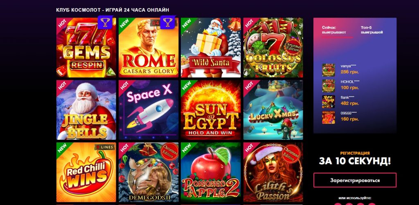This screenshot has height=205, width=419.
Task: Click the trophy icon on 777 Gems Respin
Action: pos(105,22)
